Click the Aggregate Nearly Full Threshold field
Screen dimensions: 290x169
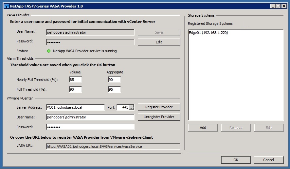pos(114,80)
